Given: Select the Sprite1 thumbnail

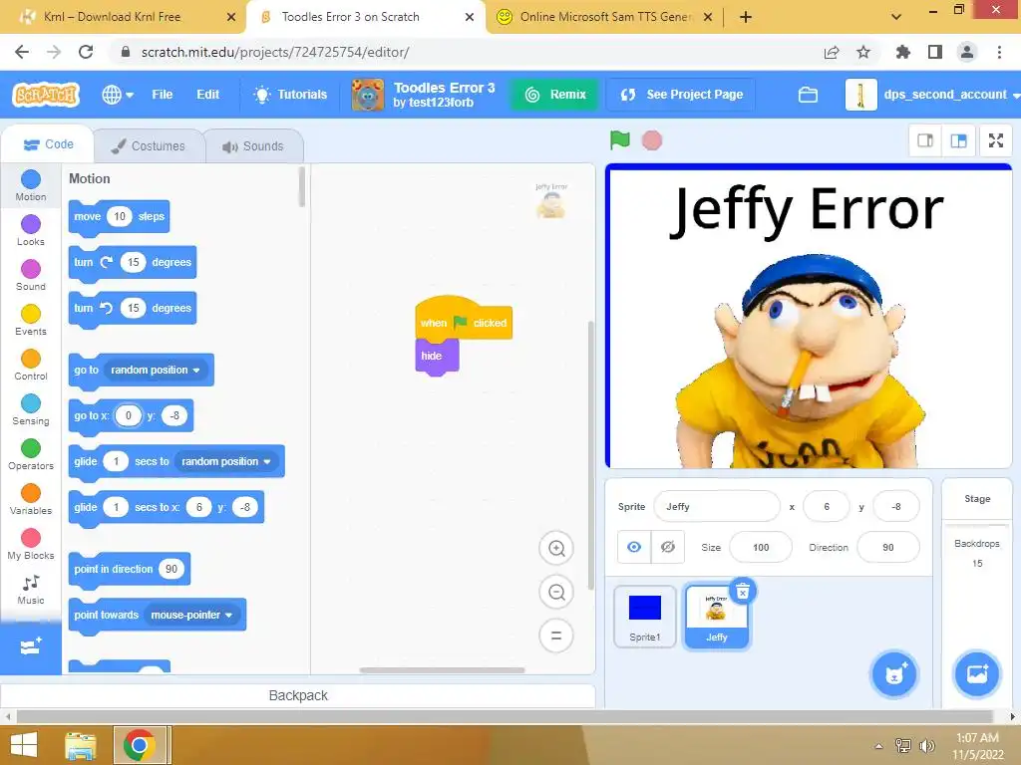Looking at the screenshot, I should coord(645,616).
